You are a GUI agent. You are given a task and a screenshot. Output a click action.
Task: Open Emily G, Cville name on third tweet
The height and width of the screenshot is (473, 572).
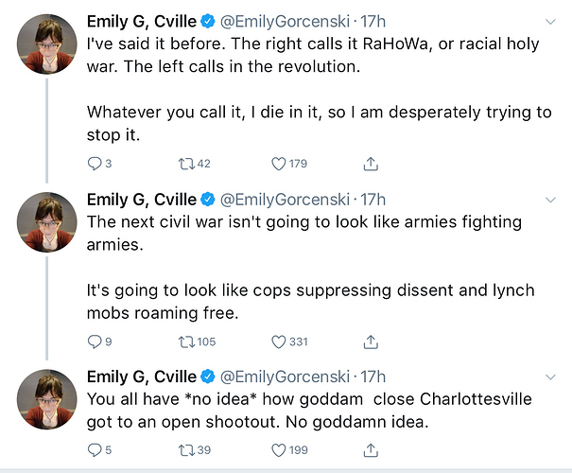click(x=142, y=377)
